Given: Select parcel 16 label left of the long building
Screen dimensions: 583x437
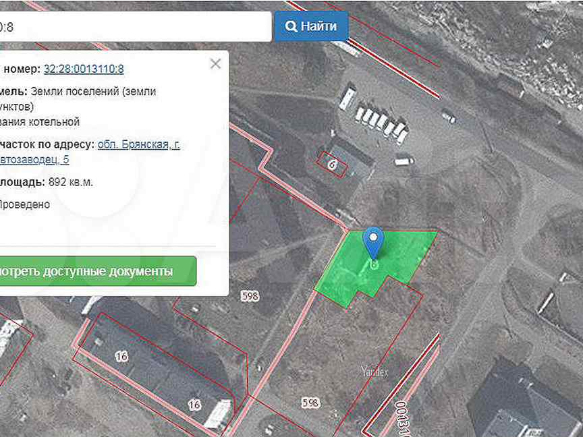Looking at the screenshot, I should [x=121, y=356].
